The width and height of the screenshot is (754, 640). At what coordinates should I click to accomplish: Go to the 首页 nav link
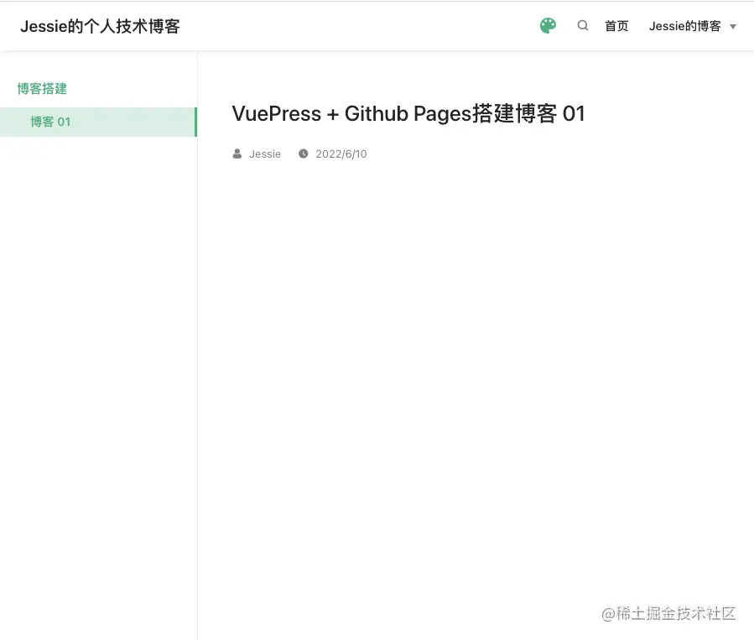click(x=616, y=26)
